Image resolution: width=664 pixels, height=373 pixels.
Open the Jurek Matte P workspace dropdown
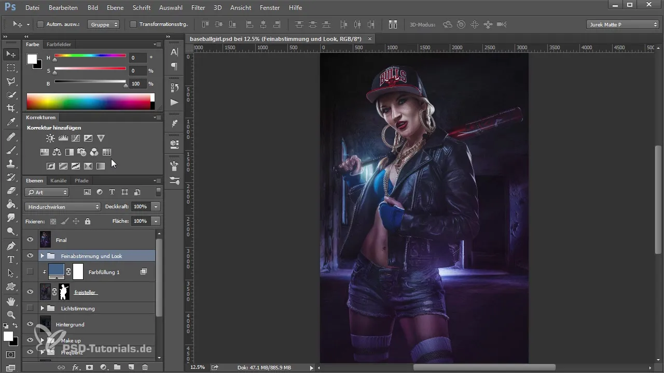tap(622, 24)
